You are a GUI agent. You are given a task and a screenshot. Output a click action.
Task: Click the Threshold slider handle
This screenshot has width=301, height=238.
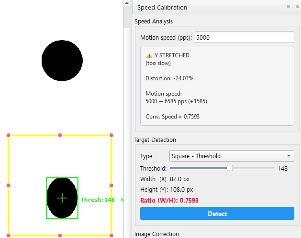click(230, 168)
